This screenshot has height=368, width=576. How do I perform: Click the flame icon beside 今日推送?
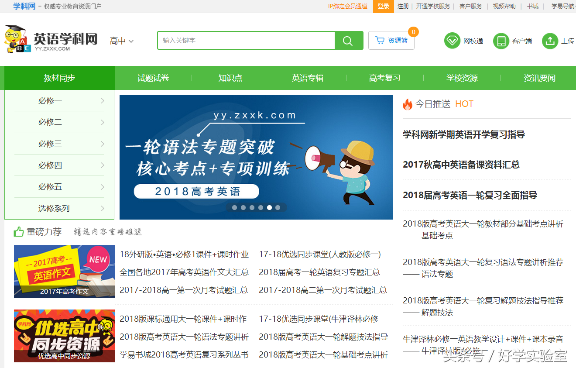(x=408, y=104)
